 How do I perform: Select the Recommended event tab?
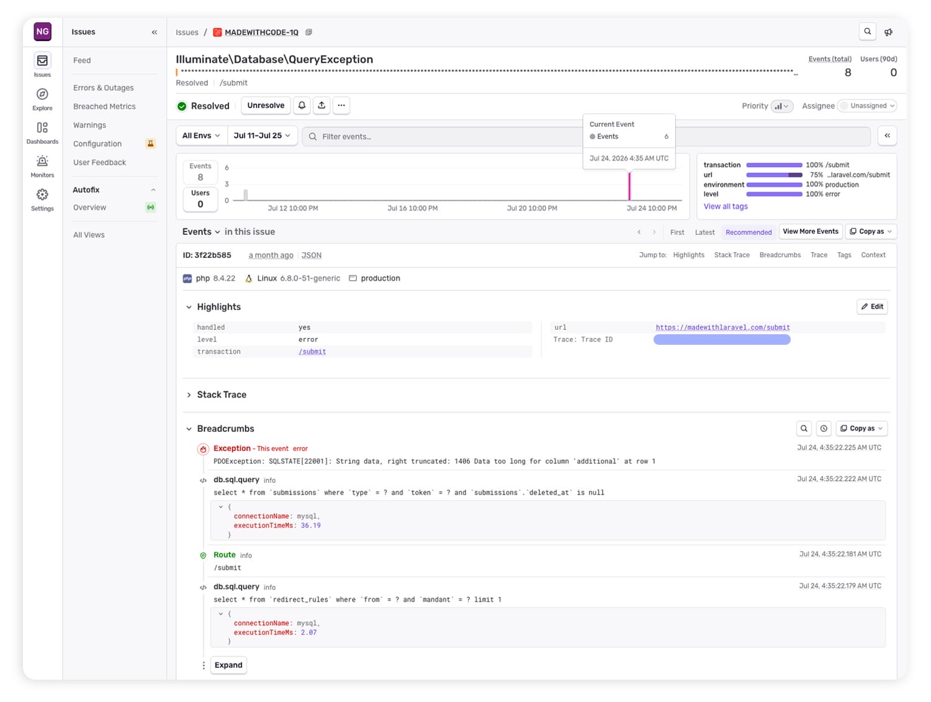pos(749,232)
